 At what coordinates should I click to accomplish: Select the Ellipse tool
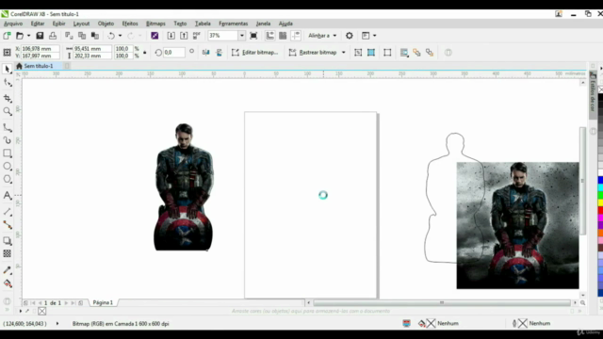point(8,166)
